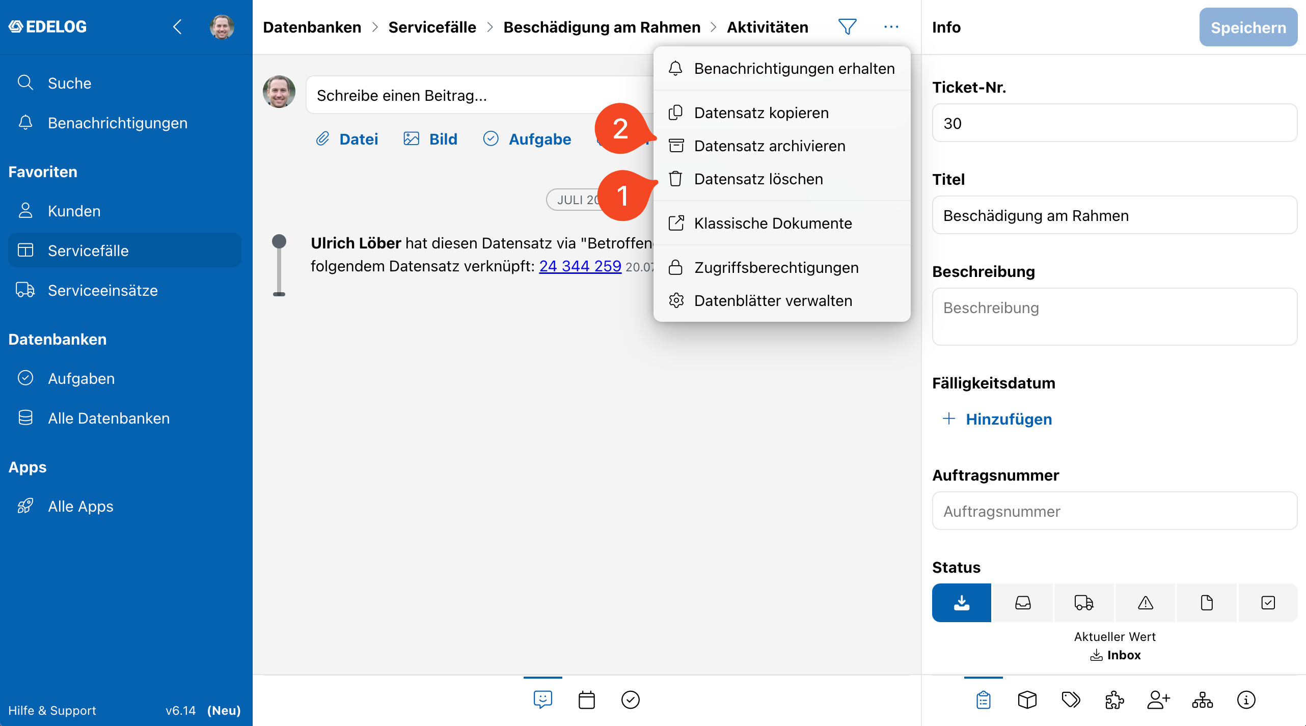Viewport: 1306px width, 726px height.
Task: Click the Servicefälle breadcrumb
Action: tap(432, 27)
